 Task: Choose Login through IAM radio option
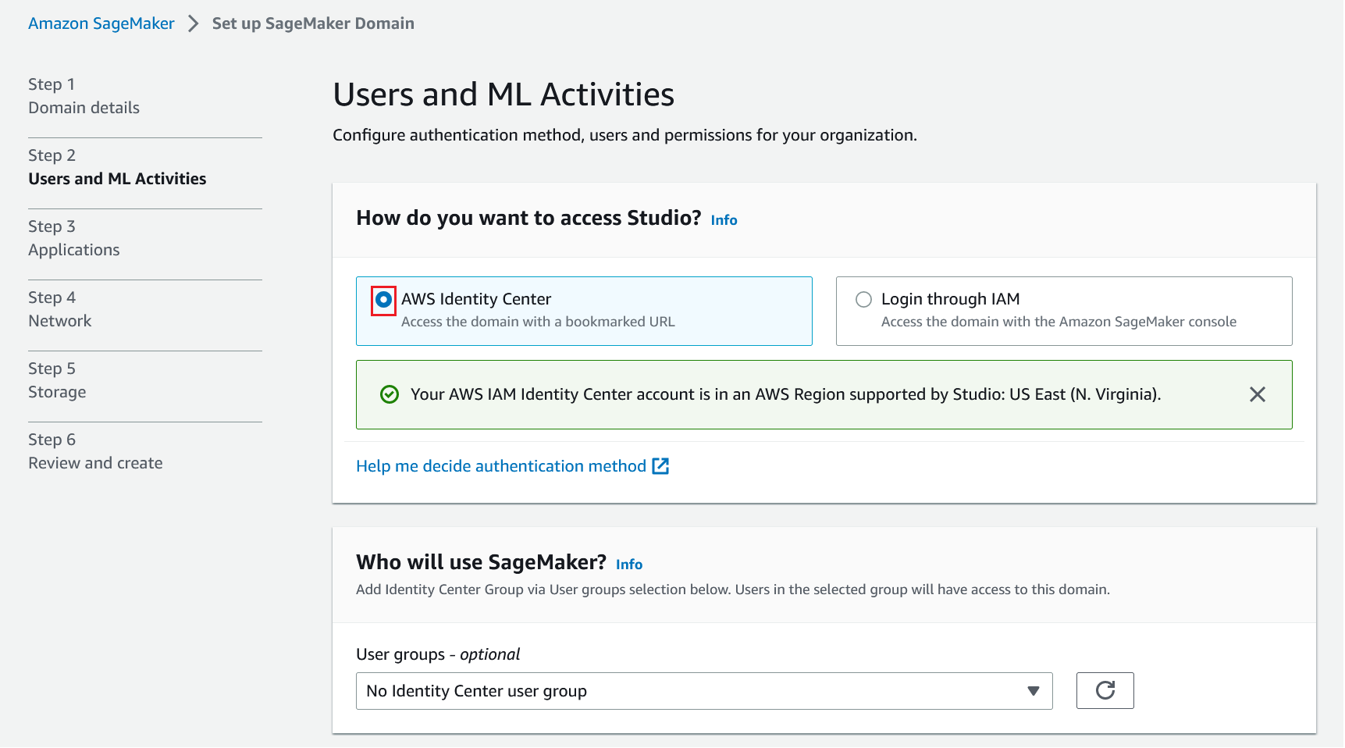click(x=863, y=300)
